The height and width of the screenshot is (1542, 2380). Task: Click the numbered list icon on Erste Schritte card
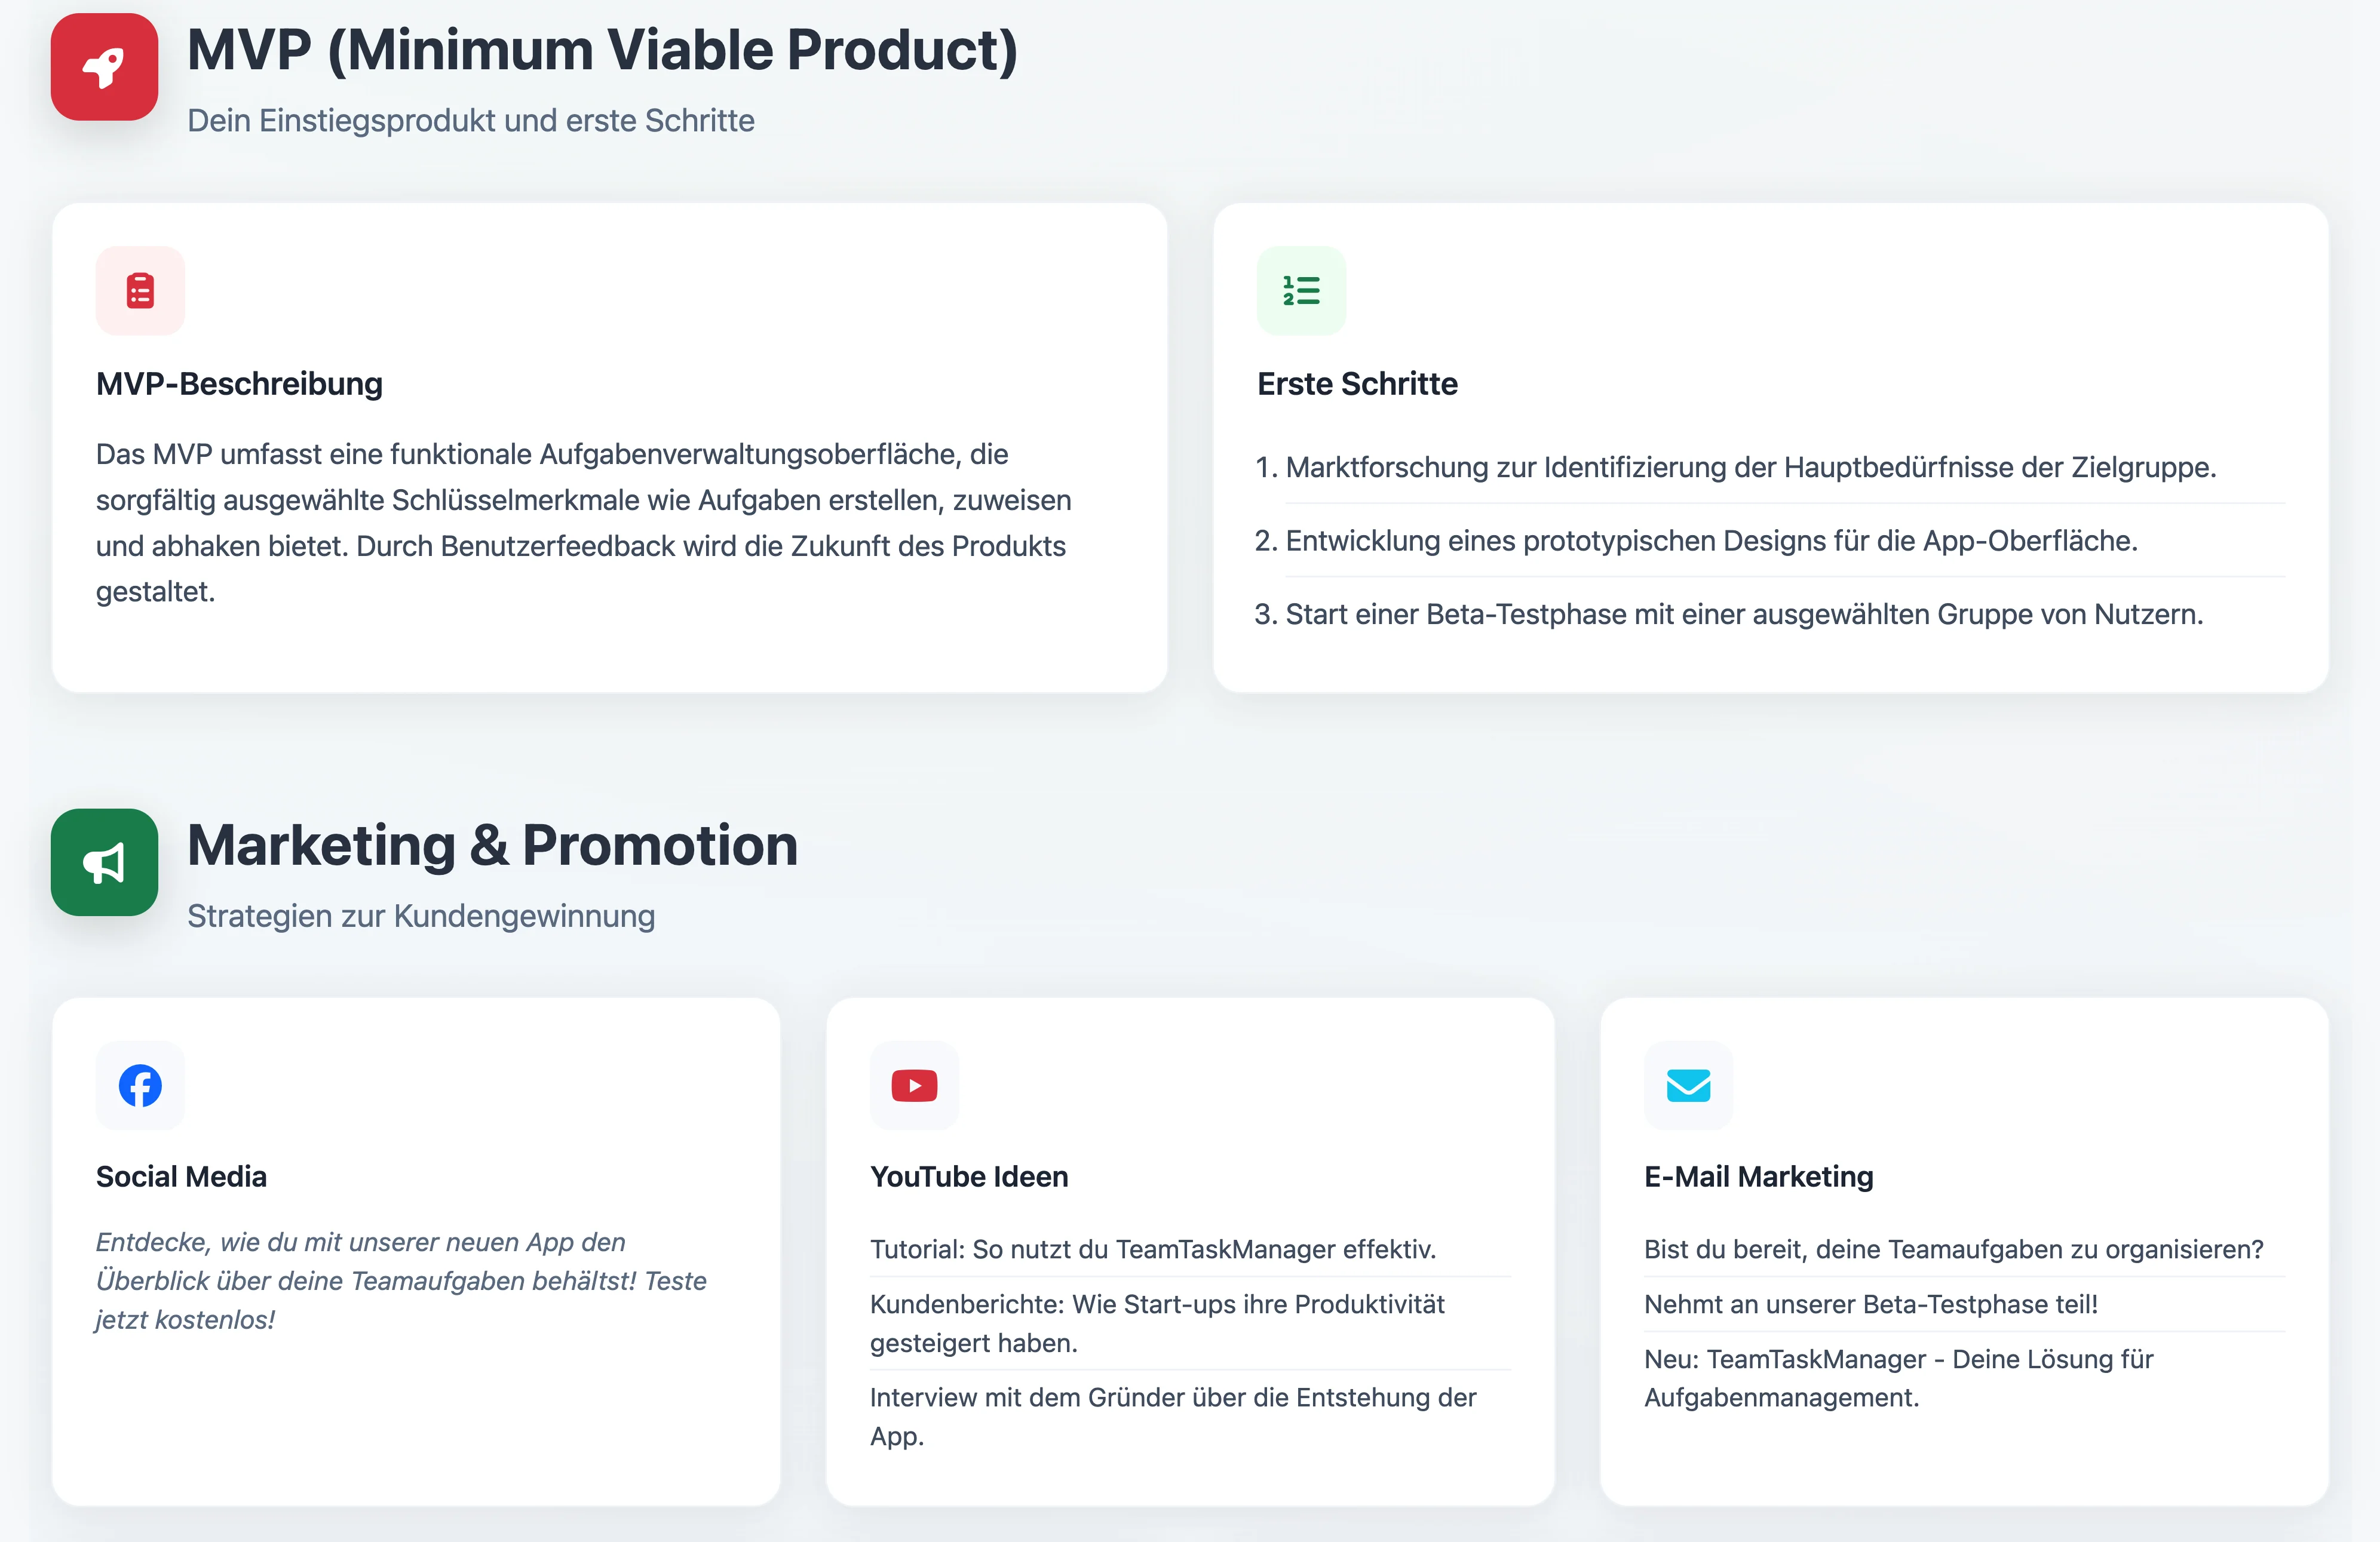tap(1301, 290)
